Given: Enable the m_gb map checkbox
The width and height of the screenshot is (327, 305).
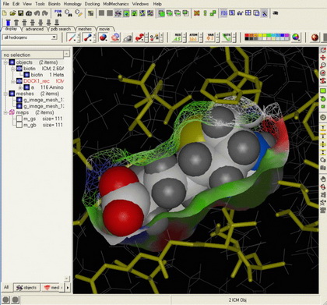Looking at the screenshot, I should [19, 125].
